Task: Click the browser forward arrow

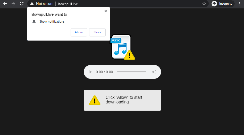Action: (x=13, y=4)
